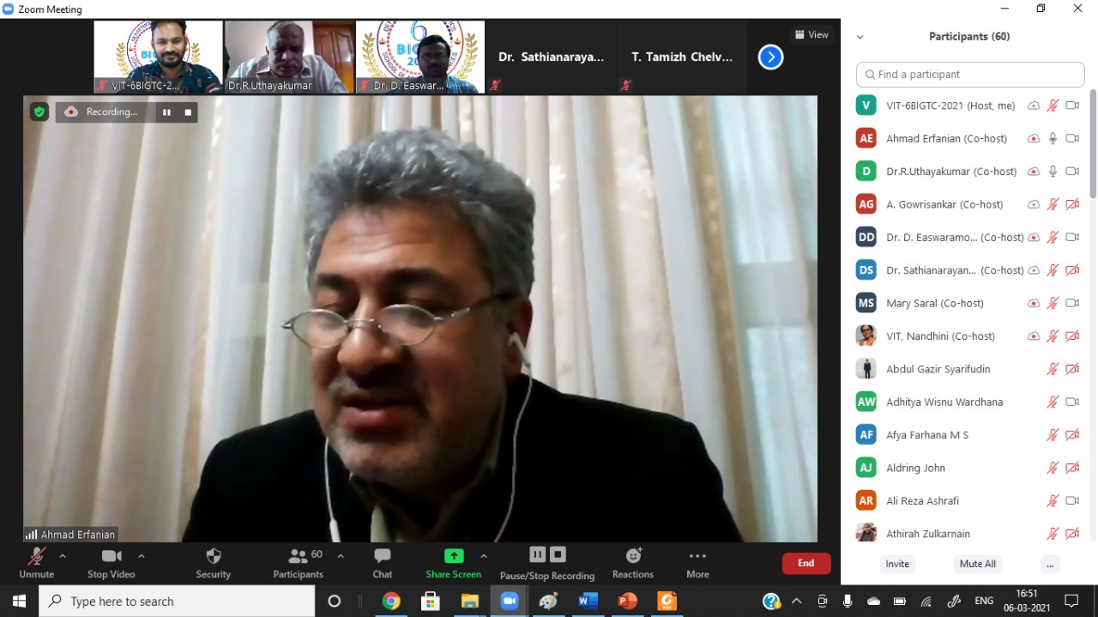
Task: Collapse the Participants panel chevron
Action: pos(860,37)
